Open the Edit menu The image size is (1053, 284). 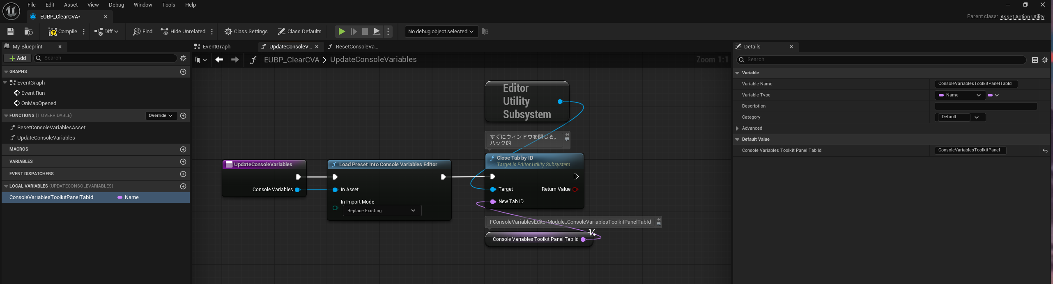click(x=50, y=5)
